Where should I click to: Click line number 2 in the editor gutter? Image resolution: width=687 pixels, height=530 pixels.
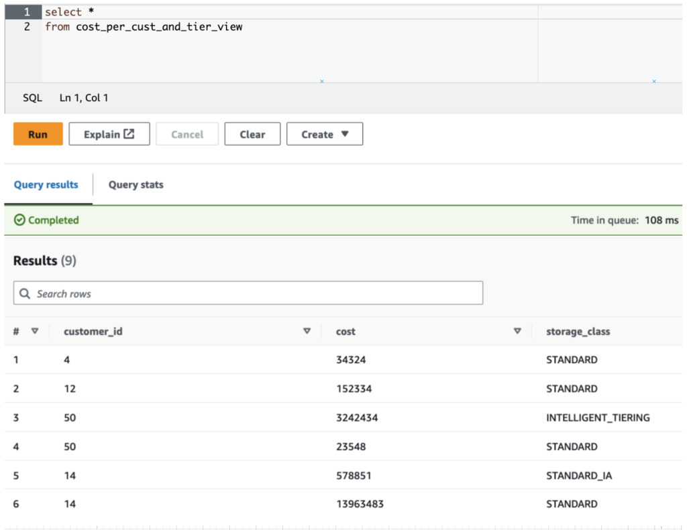[x=27, y=27]
